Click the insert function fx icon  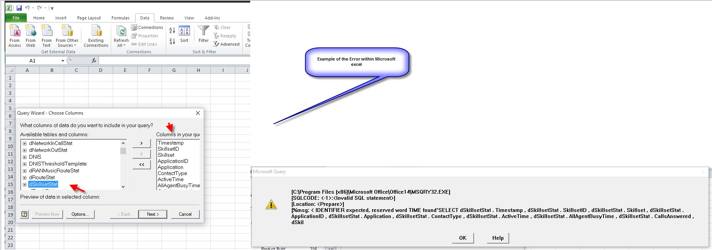tap(94, 61)
